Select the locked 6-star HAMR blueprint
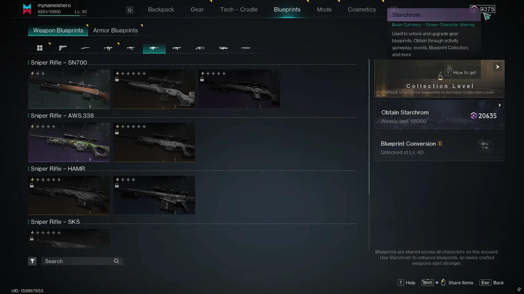This screenshot has width=524, height=294. 69,195
